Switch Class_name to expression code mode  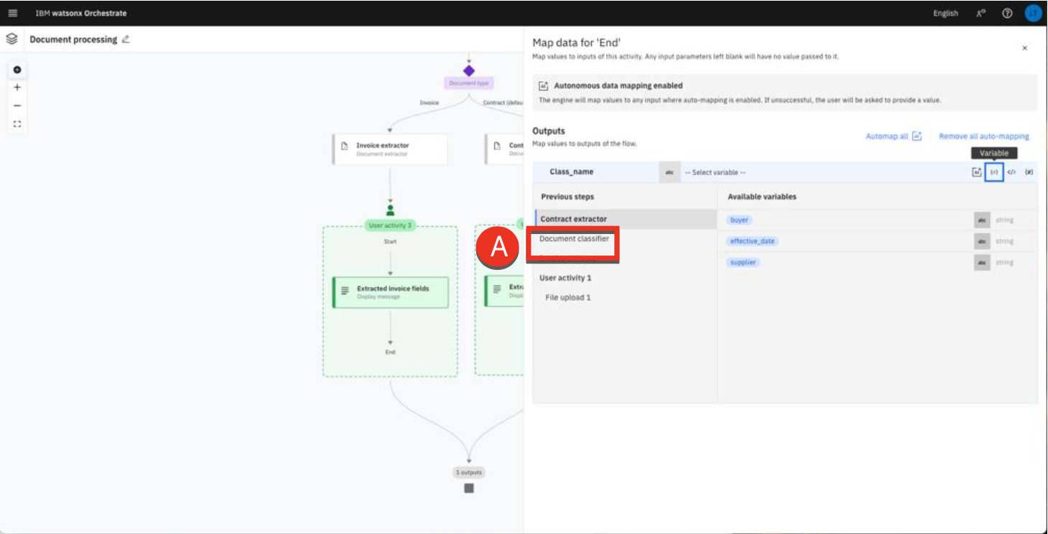pyautogui.click(x=1011, y=172)
